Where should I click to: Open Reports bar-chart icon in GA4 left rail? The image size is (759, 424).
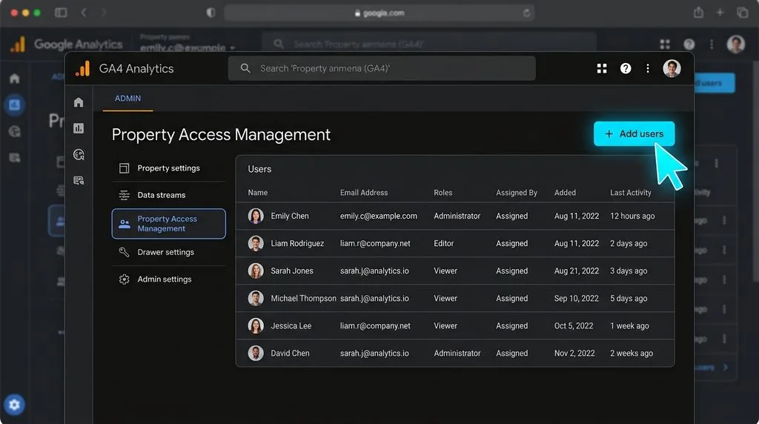pyautogui.click(x=79, y=128)
